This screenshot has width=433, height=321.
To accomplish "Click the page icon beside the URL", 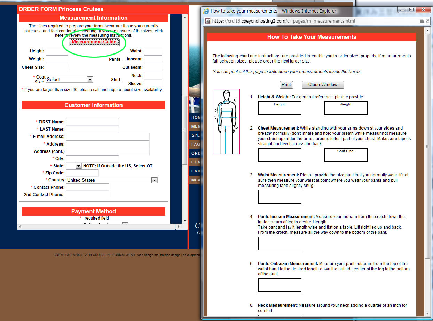I will click(x=208, y=21).
